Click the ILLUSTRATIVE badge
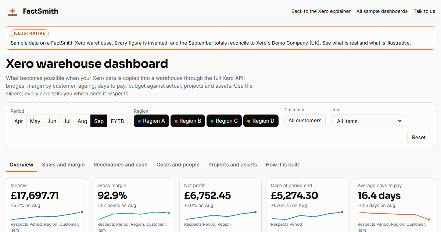The height and width of the screenshot is (232, 441). click(x=30, y=33)
